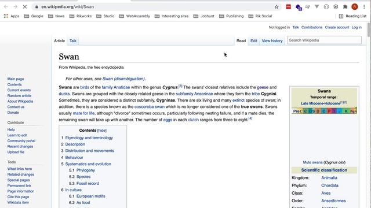Open the Community portal link
Viewport: 371px width, 208px height.
coord(21,141)
